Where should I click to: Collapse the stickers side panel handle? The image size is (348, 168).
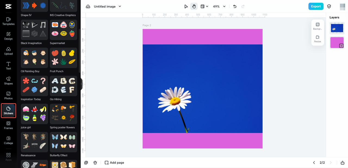point(82,84)
